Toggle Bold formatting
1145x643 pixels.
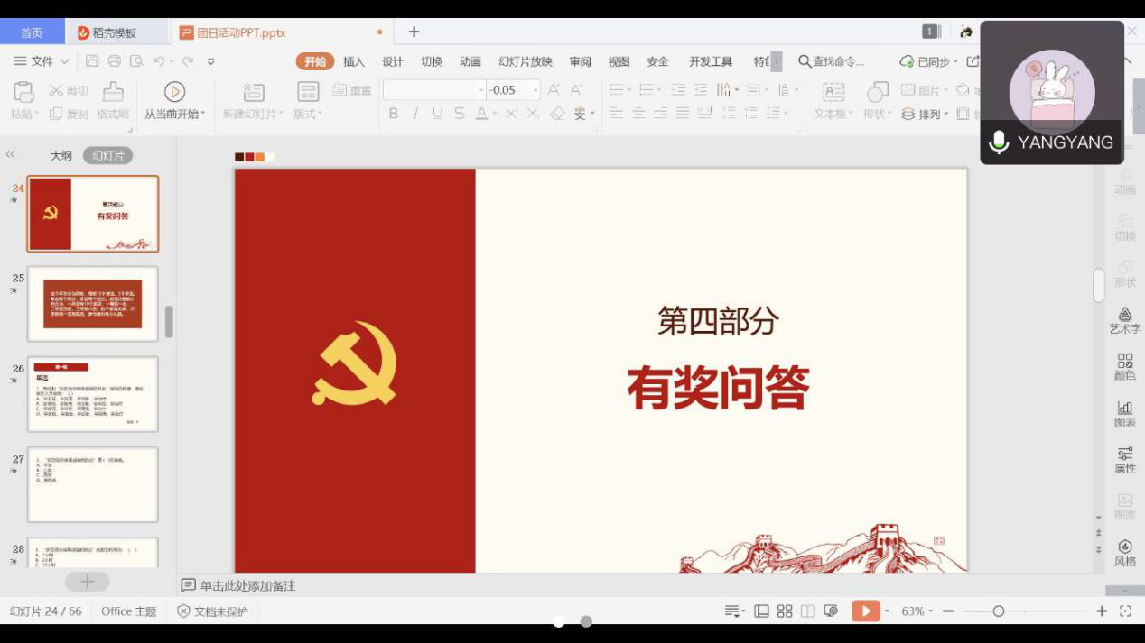394,114
